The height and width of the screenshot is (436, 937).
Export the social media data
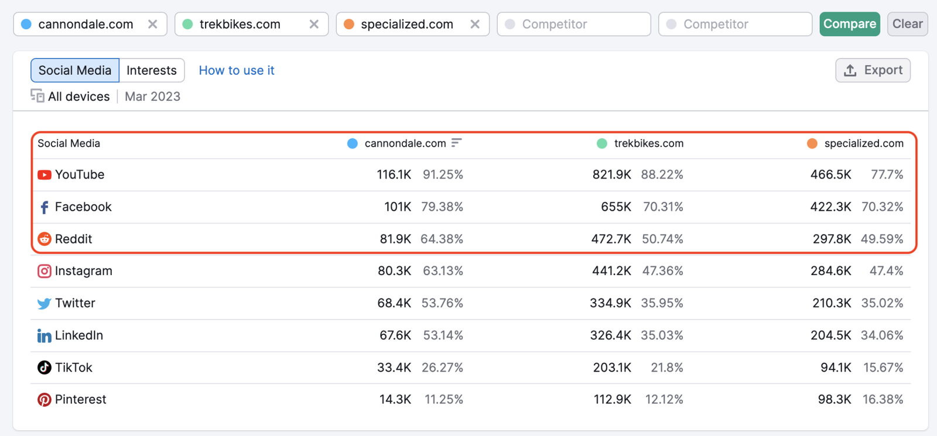(873, 70)
